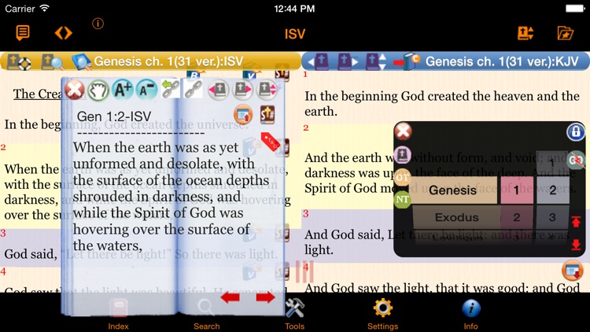The width and height of the screenshot is (590, 332).
Task: Toggle the crossed-out link icon in picker
Action: pyautogui.click(x=576, y=160)
